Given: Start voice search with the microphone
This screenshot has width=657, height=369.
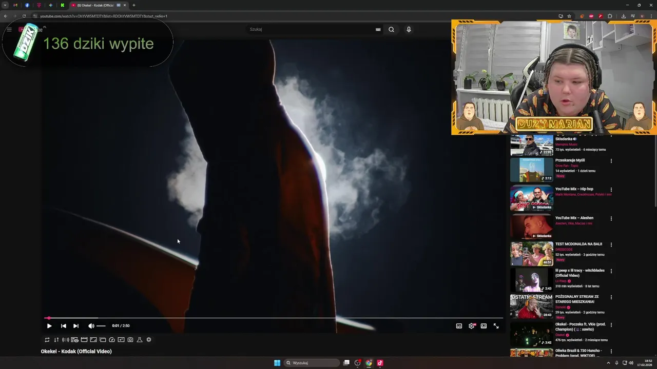Looking at the screenshot, I should click(x=409, y=29).
